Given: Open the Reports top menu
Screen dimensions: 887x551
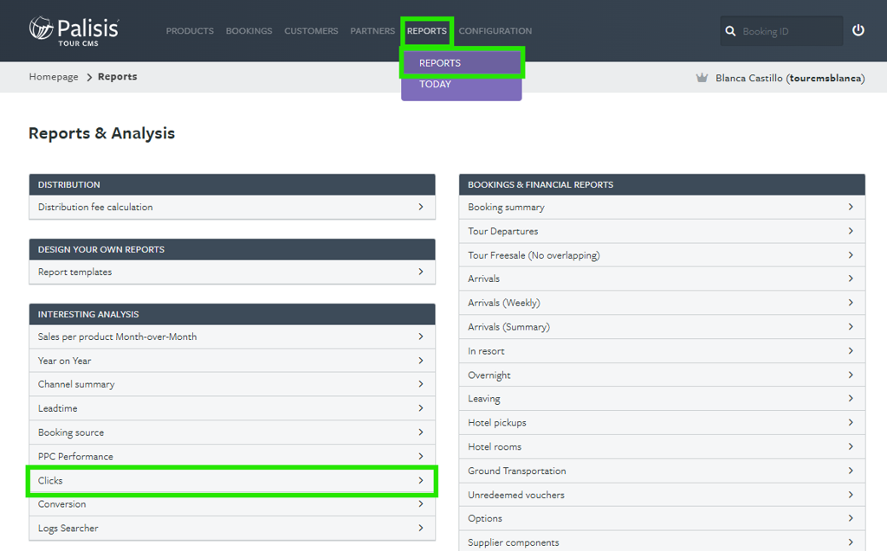Looking at the screenshot, I should (x=426, y=31).
